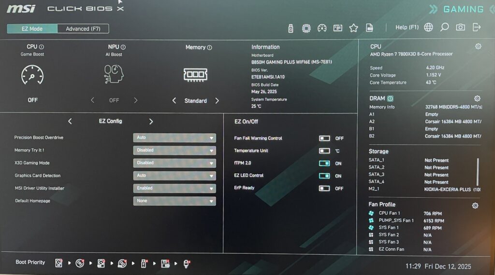Click the Help (F1) button

click(407, 27)
